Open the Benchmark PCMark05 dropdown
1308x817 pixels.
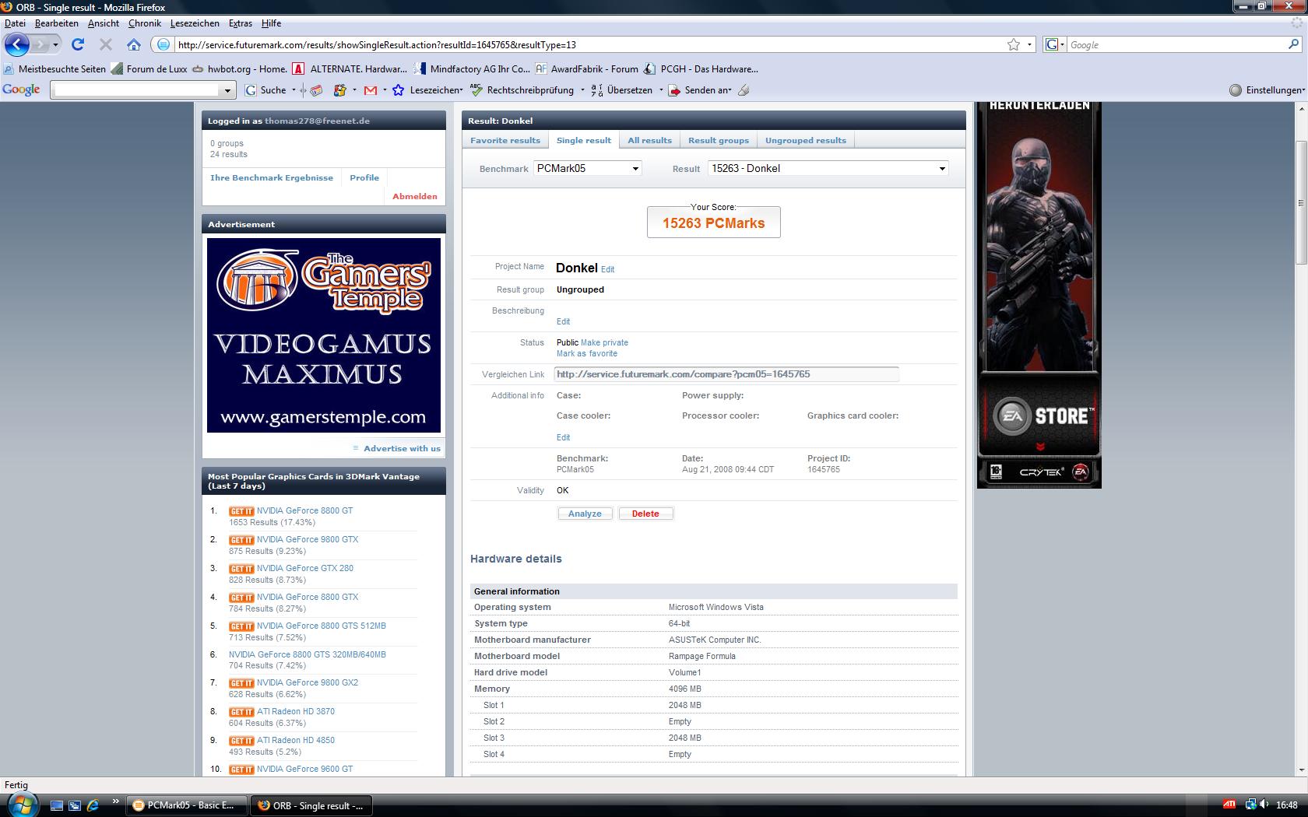(588, 168)
